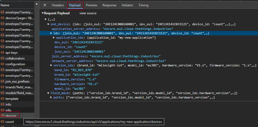258x127 pixels.
Task: Expand the application_ids object triangle
Action: pyautogui.click(x=54, y=38)
